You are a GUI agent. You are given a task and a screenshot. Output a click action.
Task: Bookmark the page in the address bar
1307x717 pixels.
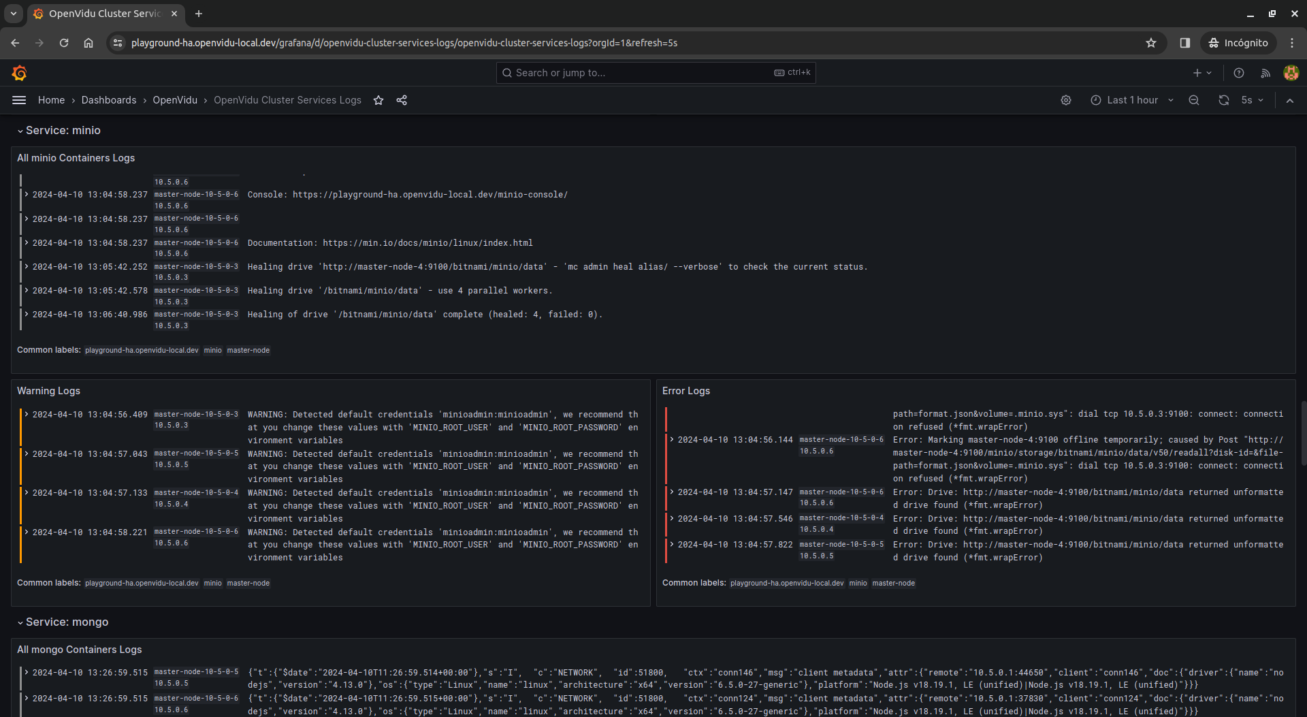pos(1151,43)
